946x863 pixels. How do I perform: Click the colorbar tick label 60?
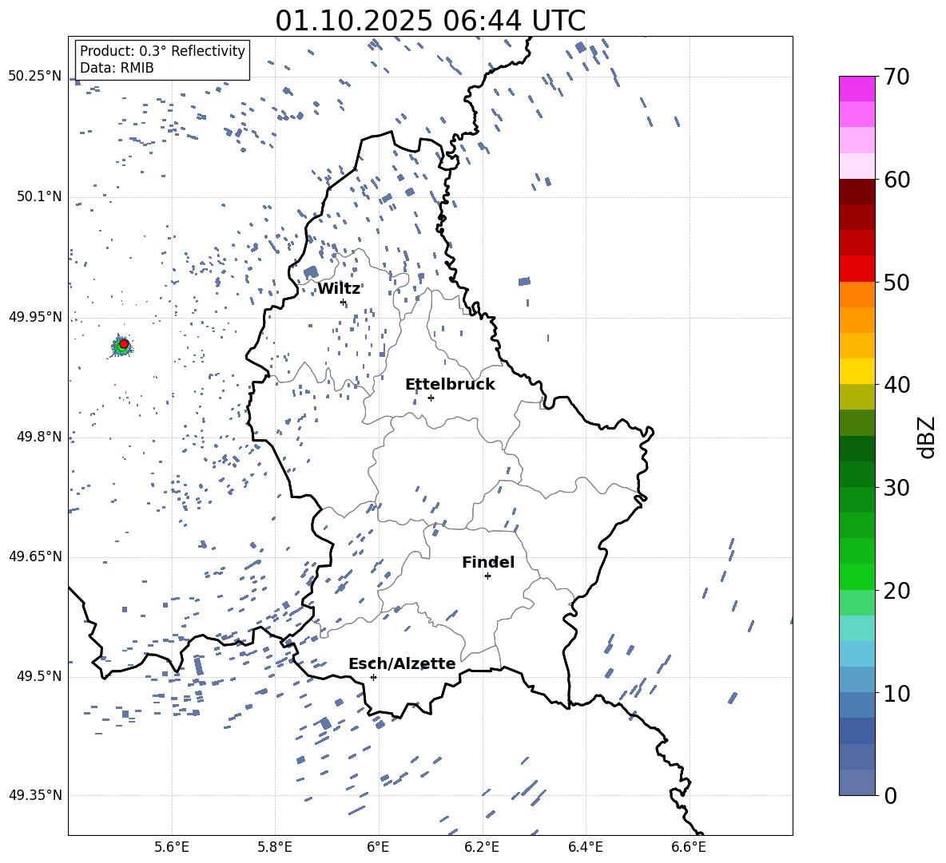pos(896,180)
